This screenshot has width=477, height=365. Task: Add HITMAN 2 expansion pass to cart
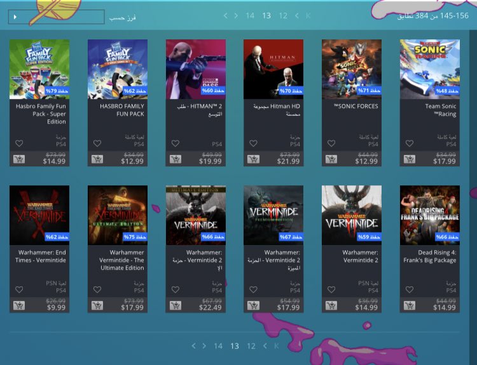(176, 159)
